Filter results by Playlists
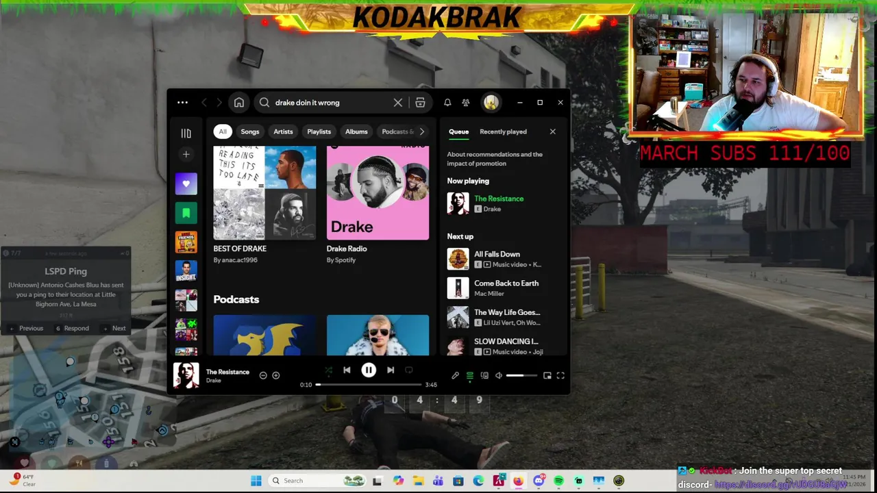 click(x=319, y=131)
